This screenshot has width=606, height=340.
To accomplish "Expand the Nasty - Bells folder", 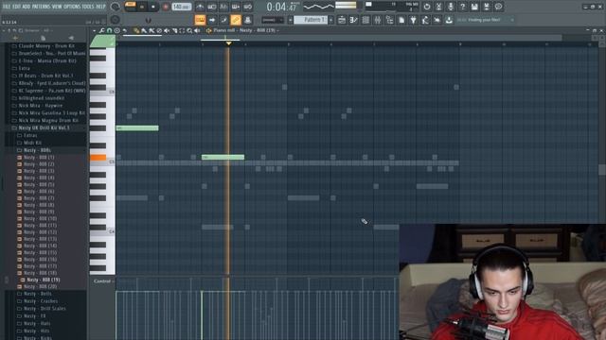I will tap(38, 294).
